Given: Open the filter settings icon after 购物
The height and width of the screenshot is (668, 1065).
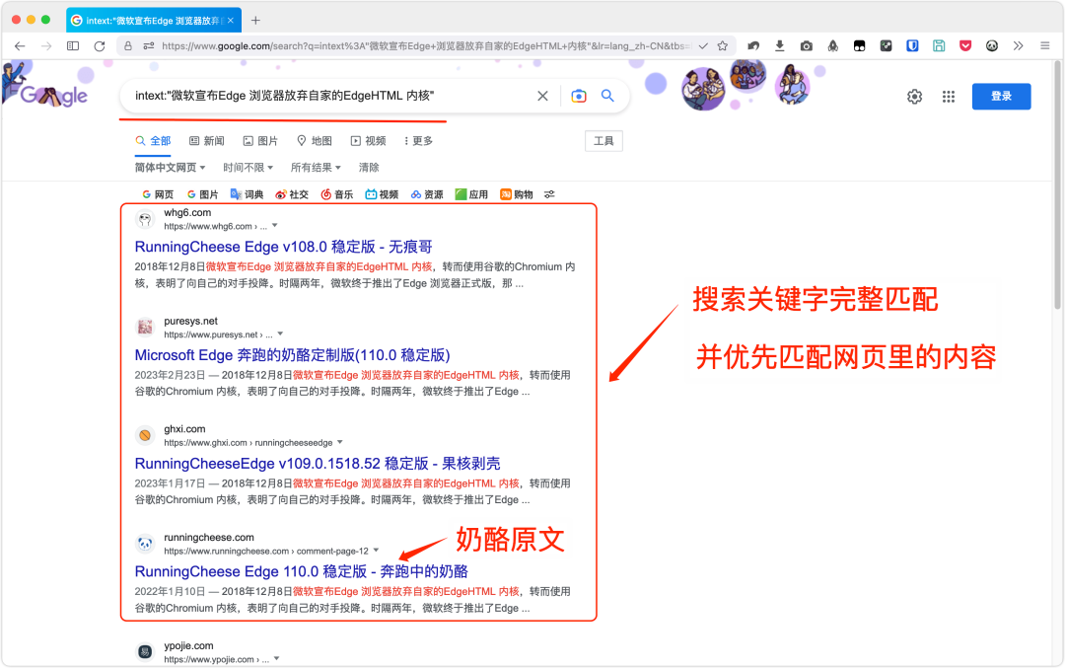Looking at the screenshot, I should (549, 194).
